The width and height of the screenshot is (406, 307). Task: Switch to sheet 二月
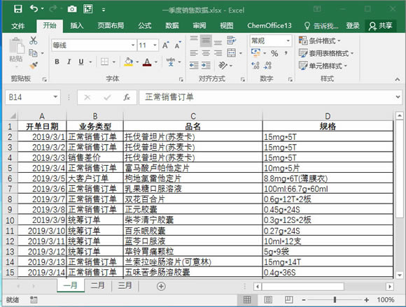tap(97, 285)
